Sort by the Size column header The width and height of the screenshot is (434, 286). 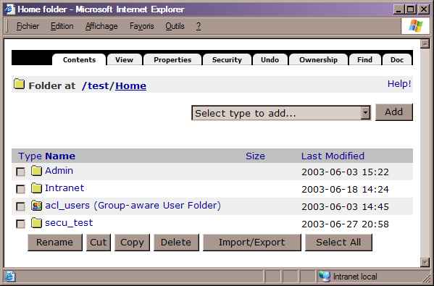click(255, 156)
